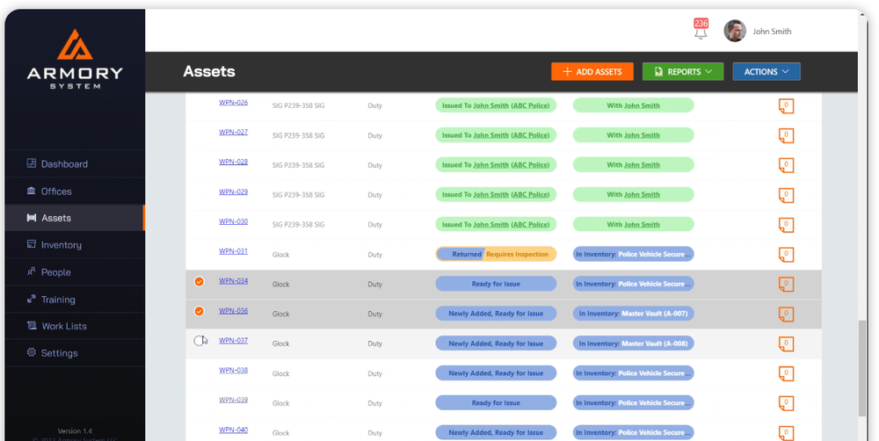879x441 pixels.
Task: Click the Settings gear icon
Action: 32,352
